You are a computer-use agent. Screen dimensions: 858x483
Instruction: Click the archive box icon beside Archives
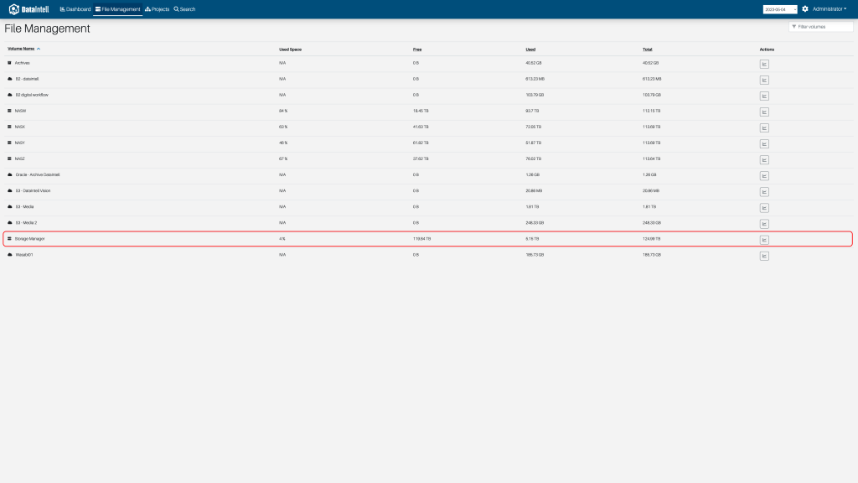9,63
